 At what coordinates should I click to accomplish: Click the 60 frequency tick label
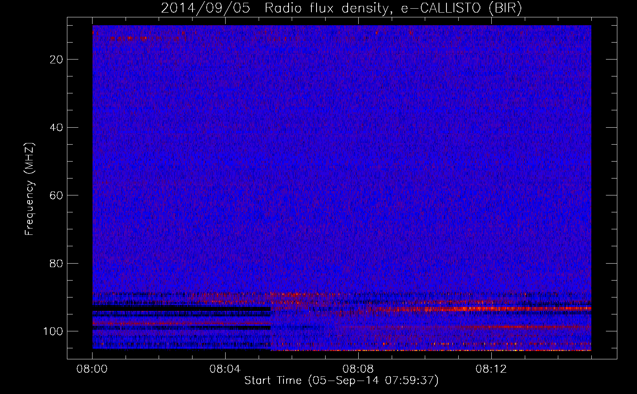(57, 195)
